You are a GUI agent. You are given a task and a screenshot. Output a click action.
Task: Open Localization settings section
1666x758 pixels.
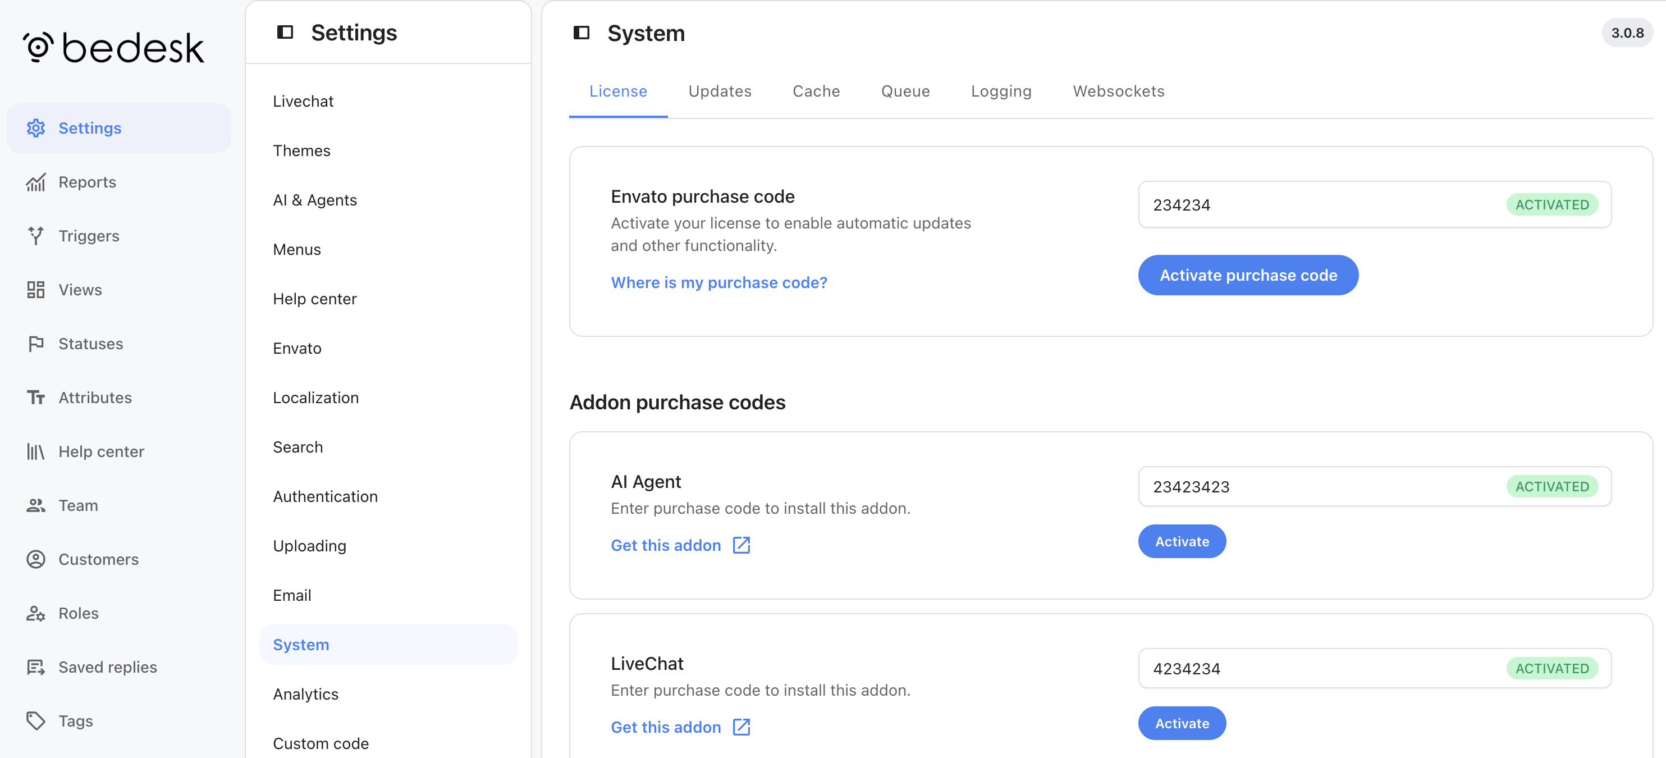388,398
